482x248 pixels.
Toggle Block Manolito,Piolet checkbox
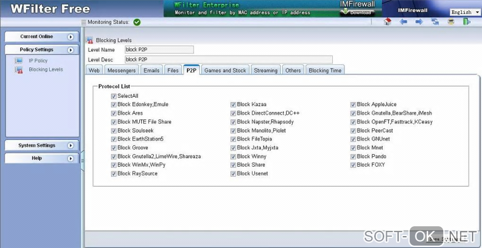tap(233, 130)
